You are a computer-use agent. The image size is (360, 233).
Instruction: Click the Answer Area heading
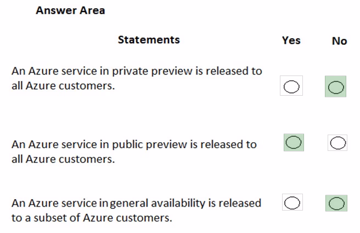(70, 10)
